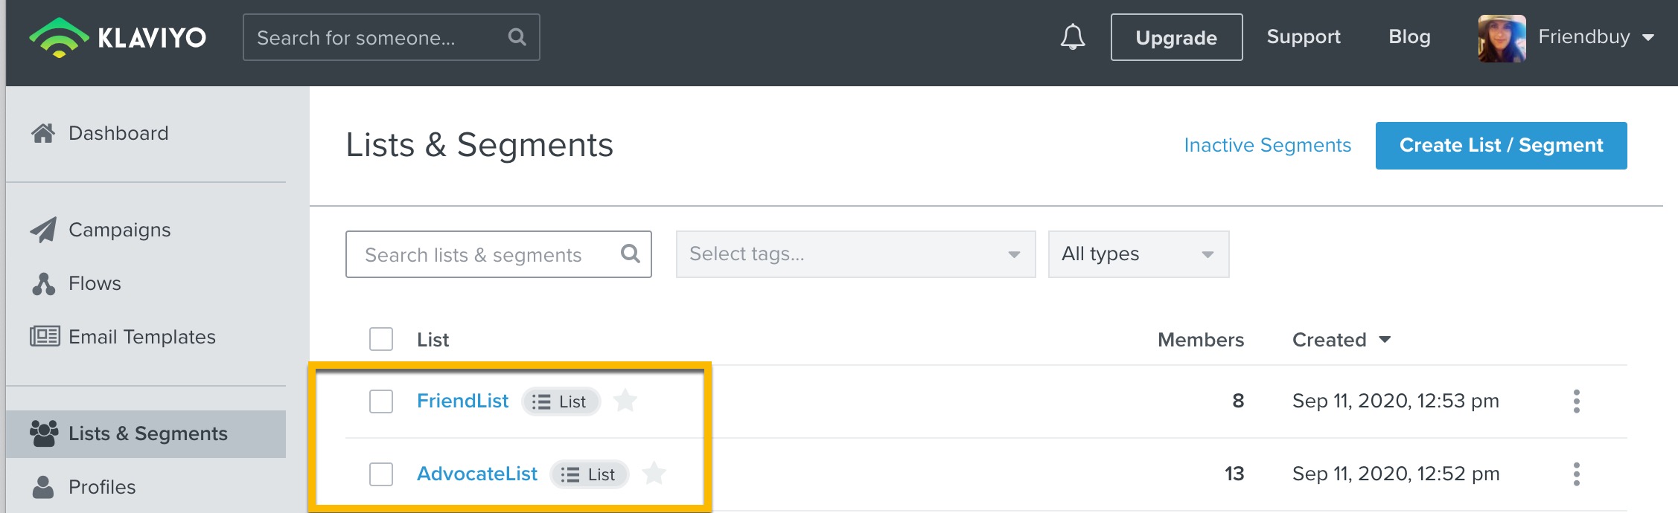Click the Search lists & segments field
The height and width of the screenshot is (513, 1678).
tap(498, 254)
